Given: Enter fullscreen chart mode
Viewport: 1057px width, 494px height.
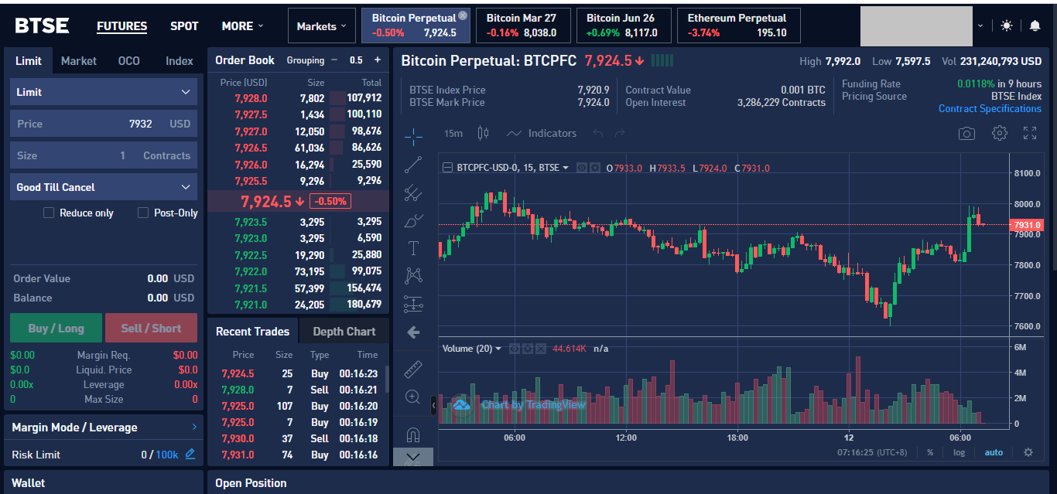Looking at the screenshot, I should click(x=1030, y=133).
